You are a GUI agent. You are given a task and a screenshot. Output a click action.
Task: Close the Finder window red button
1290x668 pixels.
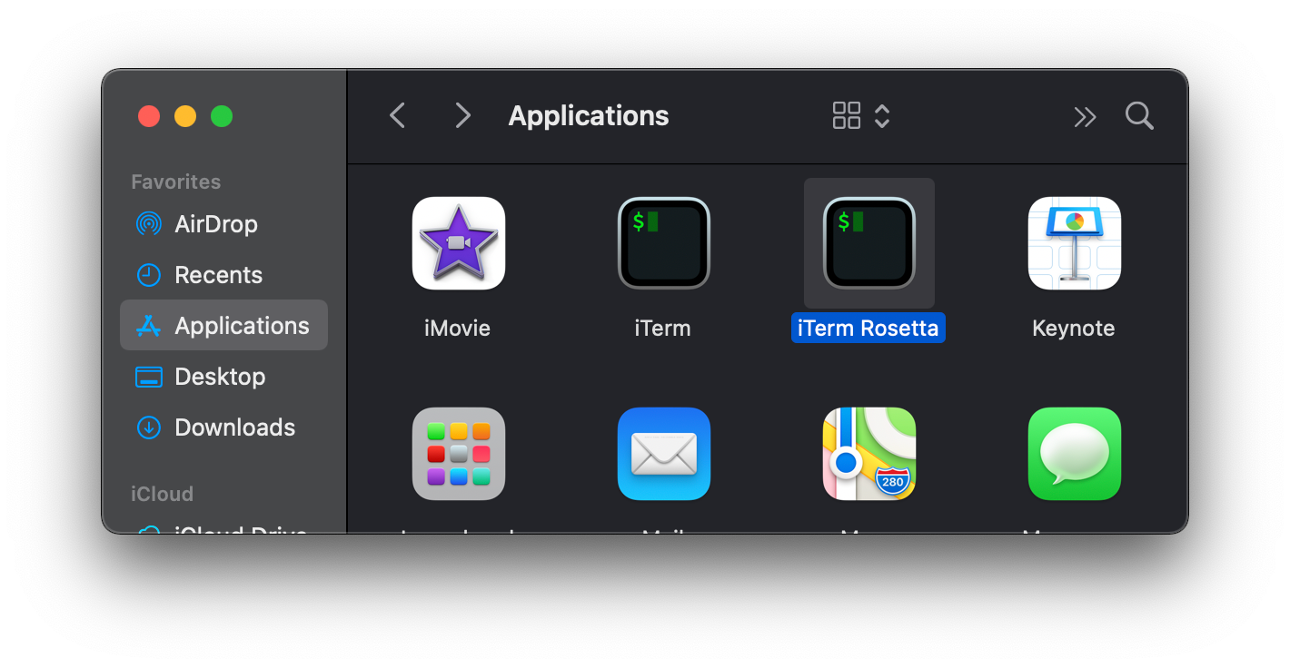coord(149,116)
